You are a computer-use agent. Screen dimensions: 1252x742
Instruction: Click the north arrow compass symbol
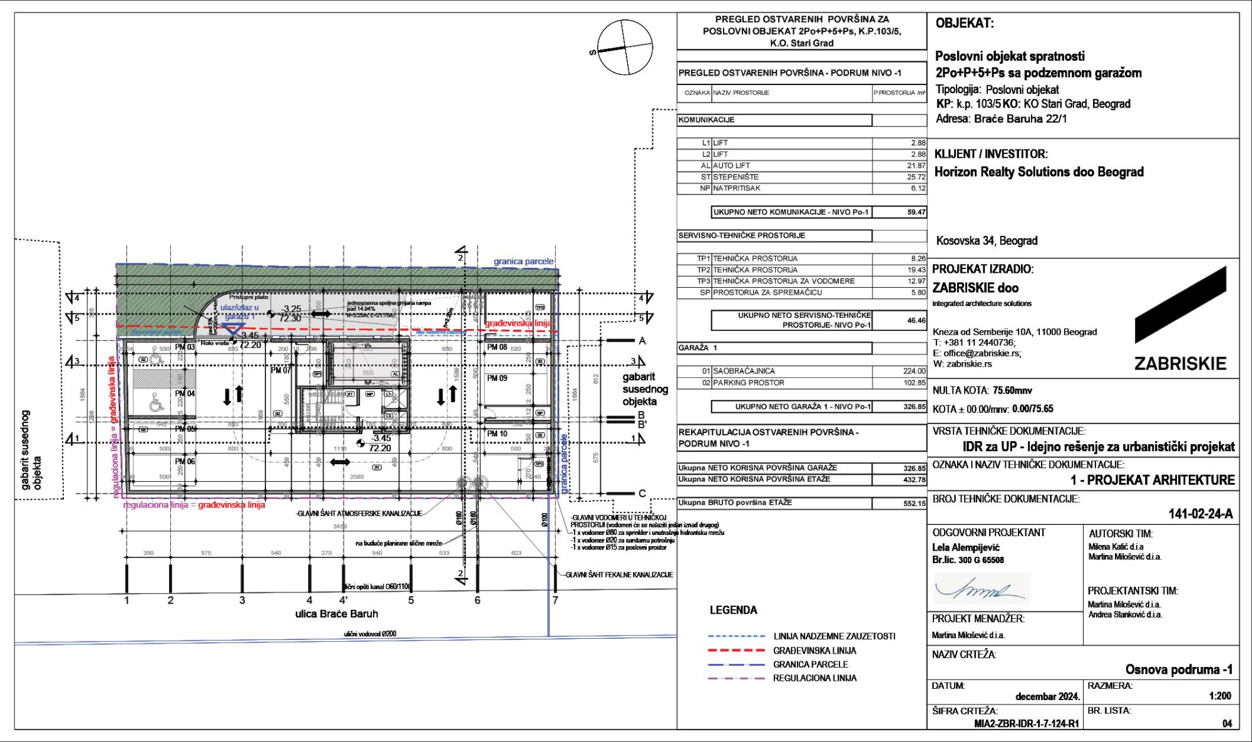click(625, 47)
